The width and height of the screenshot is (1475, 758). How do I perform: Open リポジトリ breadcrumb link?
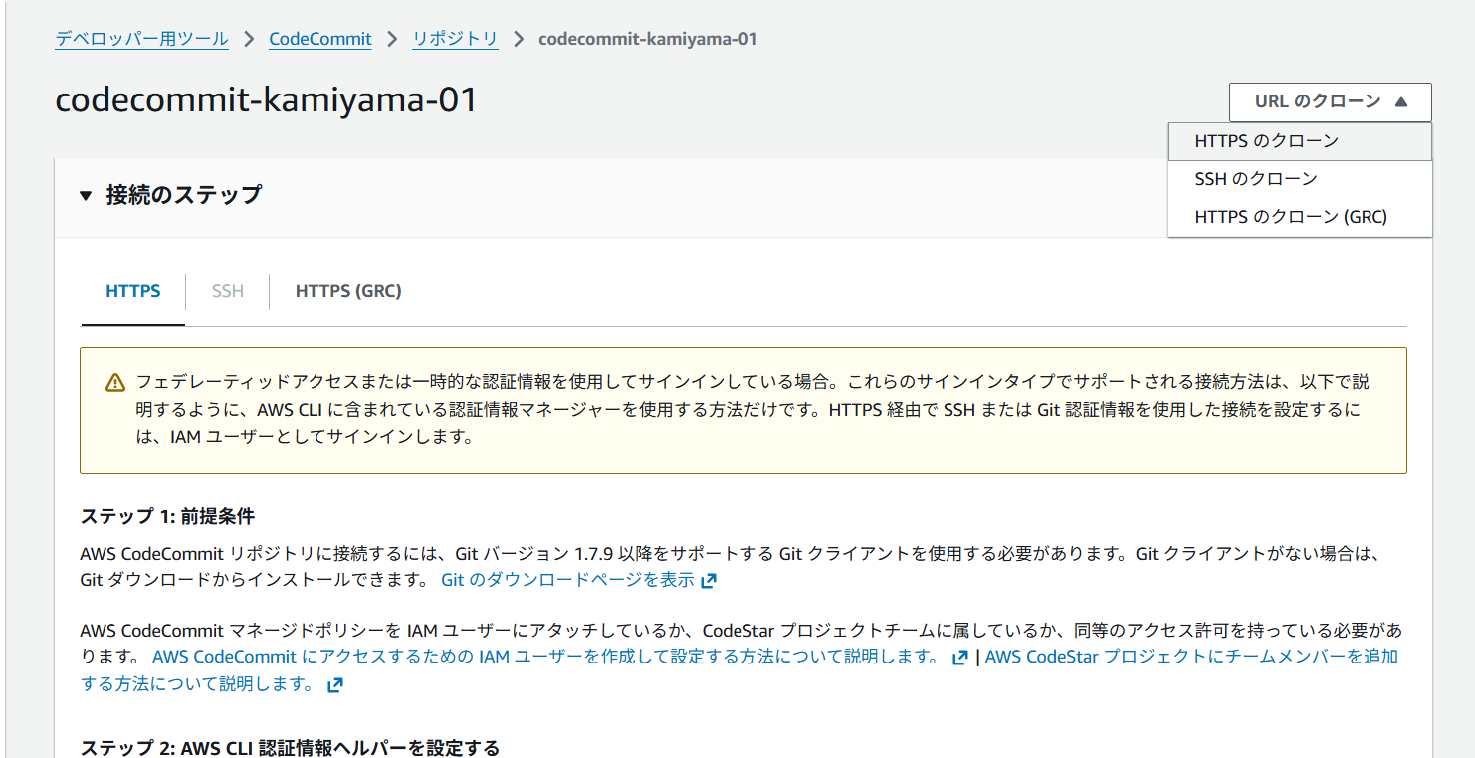coord(455,39)
